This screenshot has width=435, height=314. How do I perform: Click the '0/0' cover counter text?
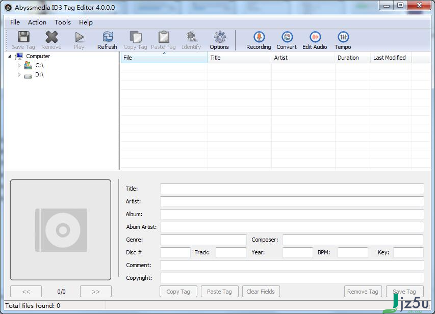(61, 292)
